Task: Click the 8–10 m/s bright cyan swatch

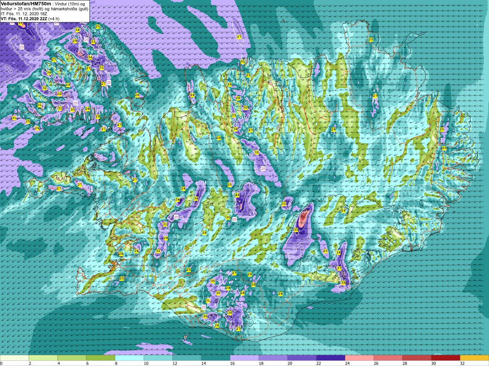Action: [x=130, y=358]
